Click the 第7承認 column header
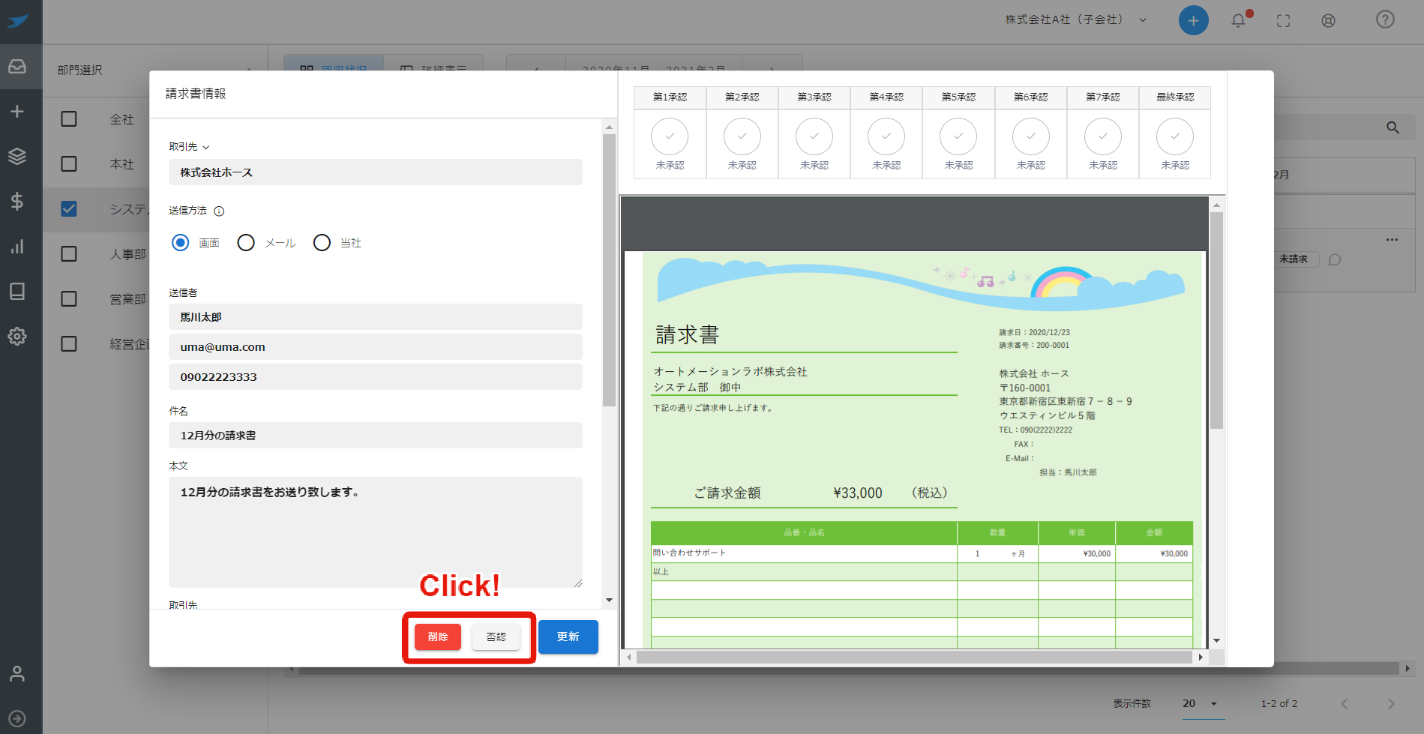Image resolution: width=1424 pixels, height=734 pixels. 1103,97
